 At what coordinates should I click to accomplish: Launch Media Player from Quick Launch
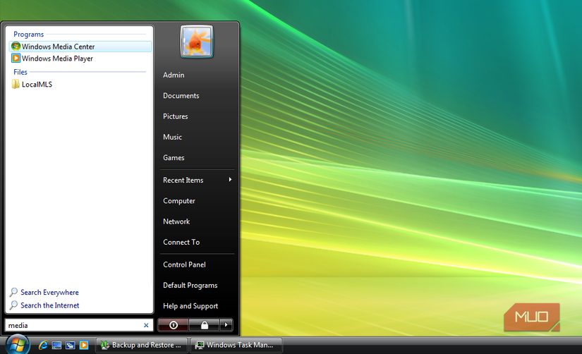84,346
